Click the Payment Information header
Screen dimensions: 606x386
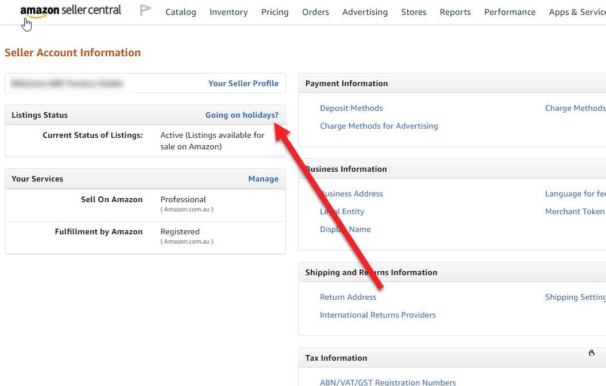tap(346, 83)
